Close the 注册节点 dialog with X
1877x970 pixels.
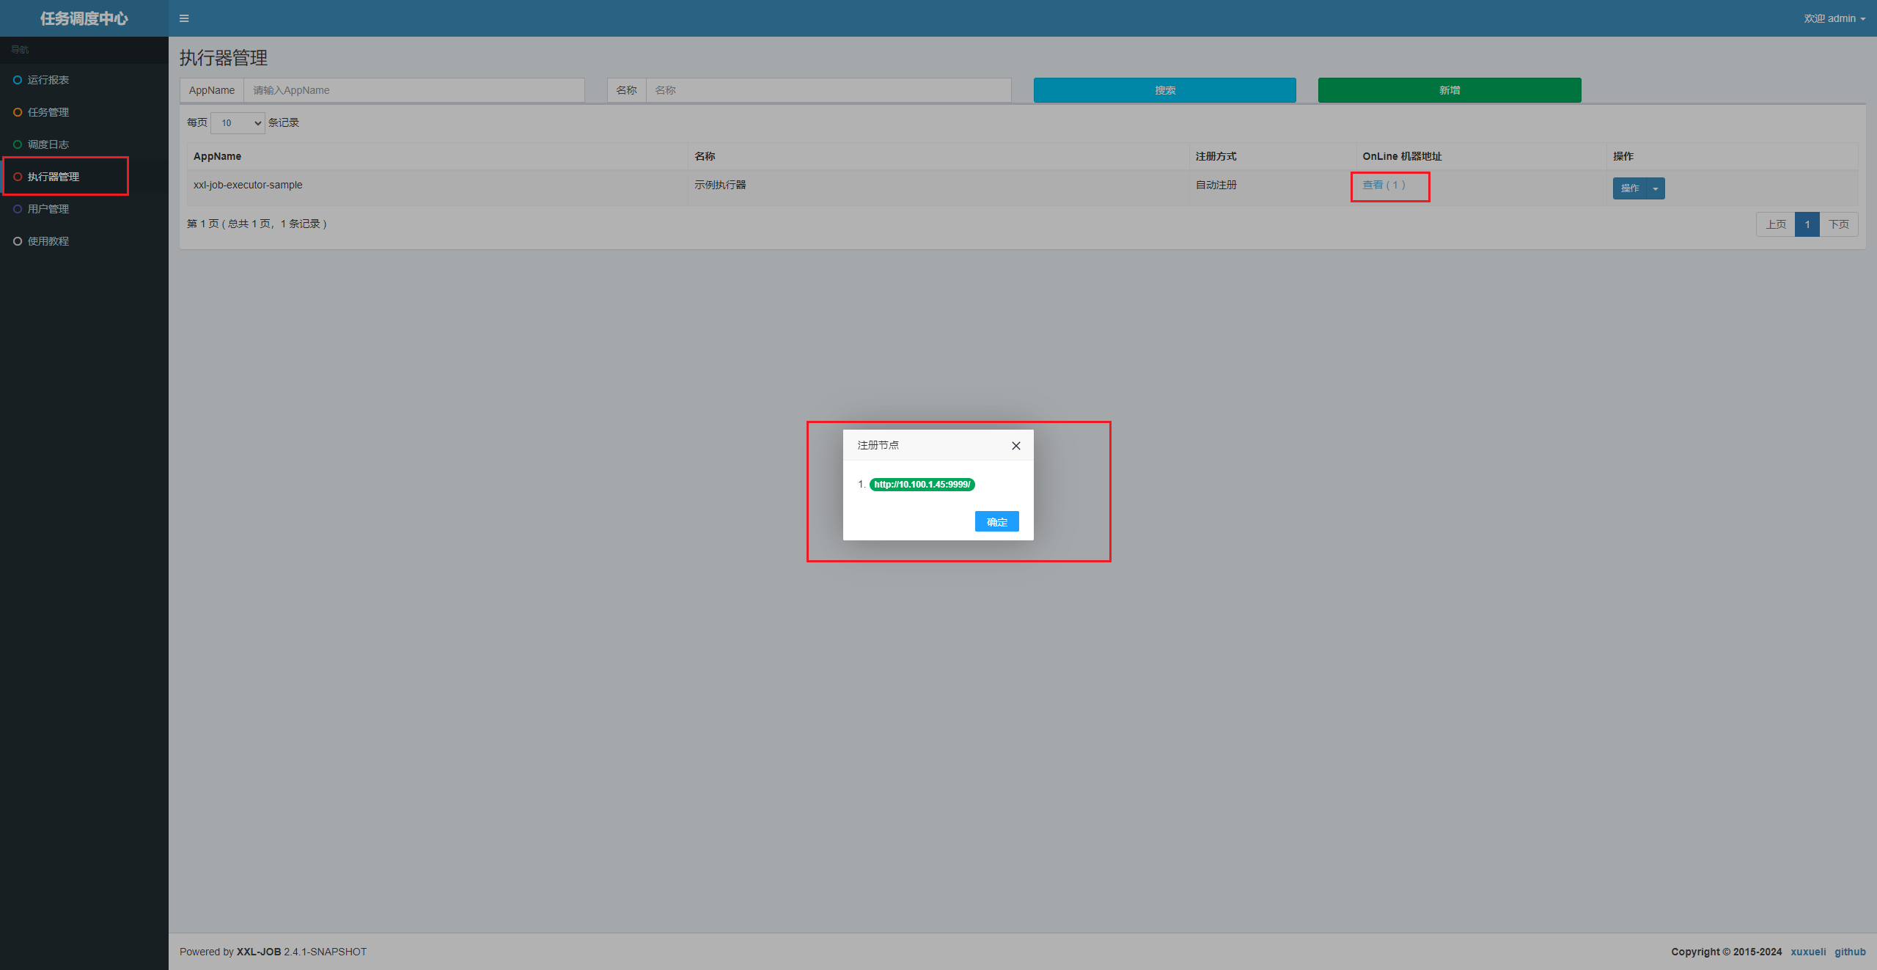[1015, 446]
